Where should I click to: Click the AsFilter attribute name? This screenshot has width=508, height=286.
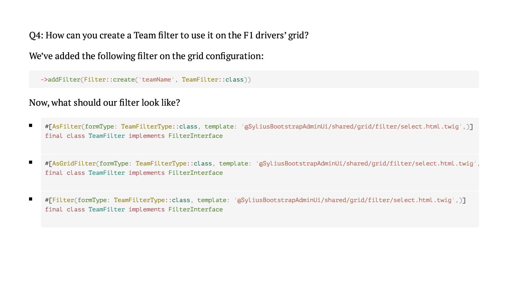coord(67,126)
